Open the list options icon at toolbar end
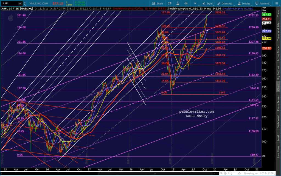Viewport: 281px width, 176px height. click(277, 3)
